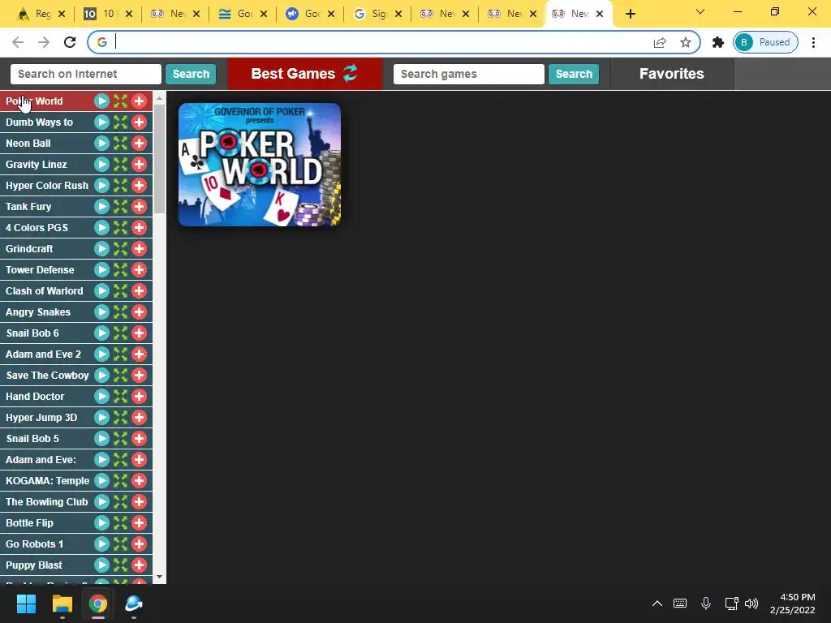Screen dimensions: 831x623
Task: Share this page from address bar
Action: pyautogui.click(x=660, y=42)
